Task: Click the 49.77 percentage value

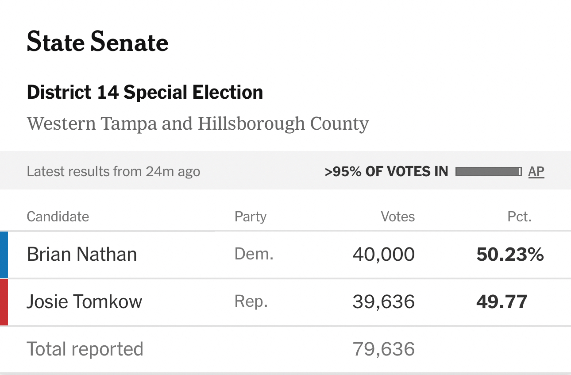Action: coord(502,302)
